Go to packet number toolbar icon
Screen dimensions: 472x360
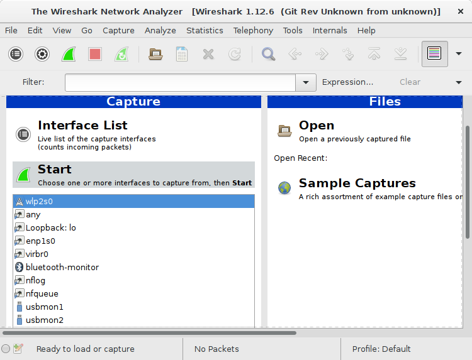(x=348, y=54)
